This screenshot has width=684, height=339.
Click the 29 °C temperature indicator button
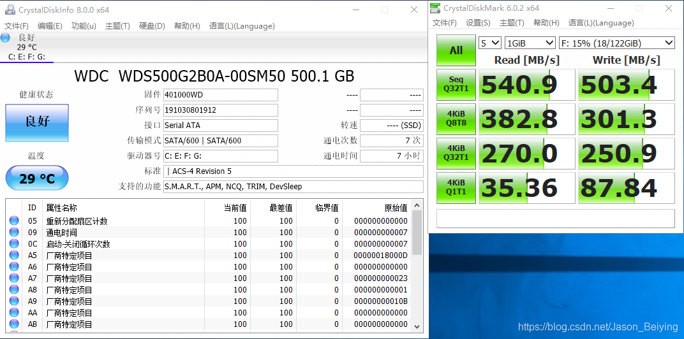[37, 178]
